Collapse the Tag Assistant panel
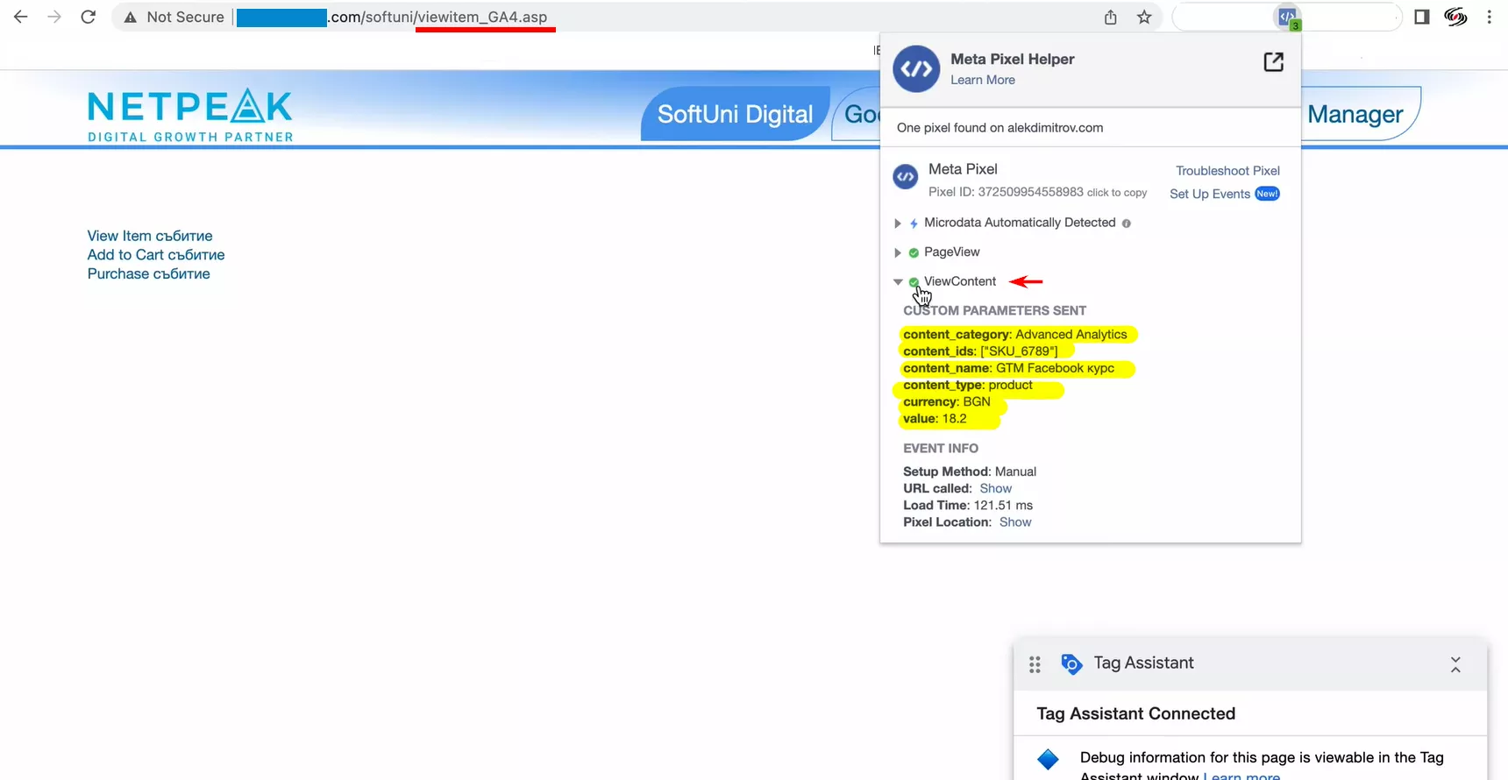The image size is (1508, 780). [x=1455, y=664]
